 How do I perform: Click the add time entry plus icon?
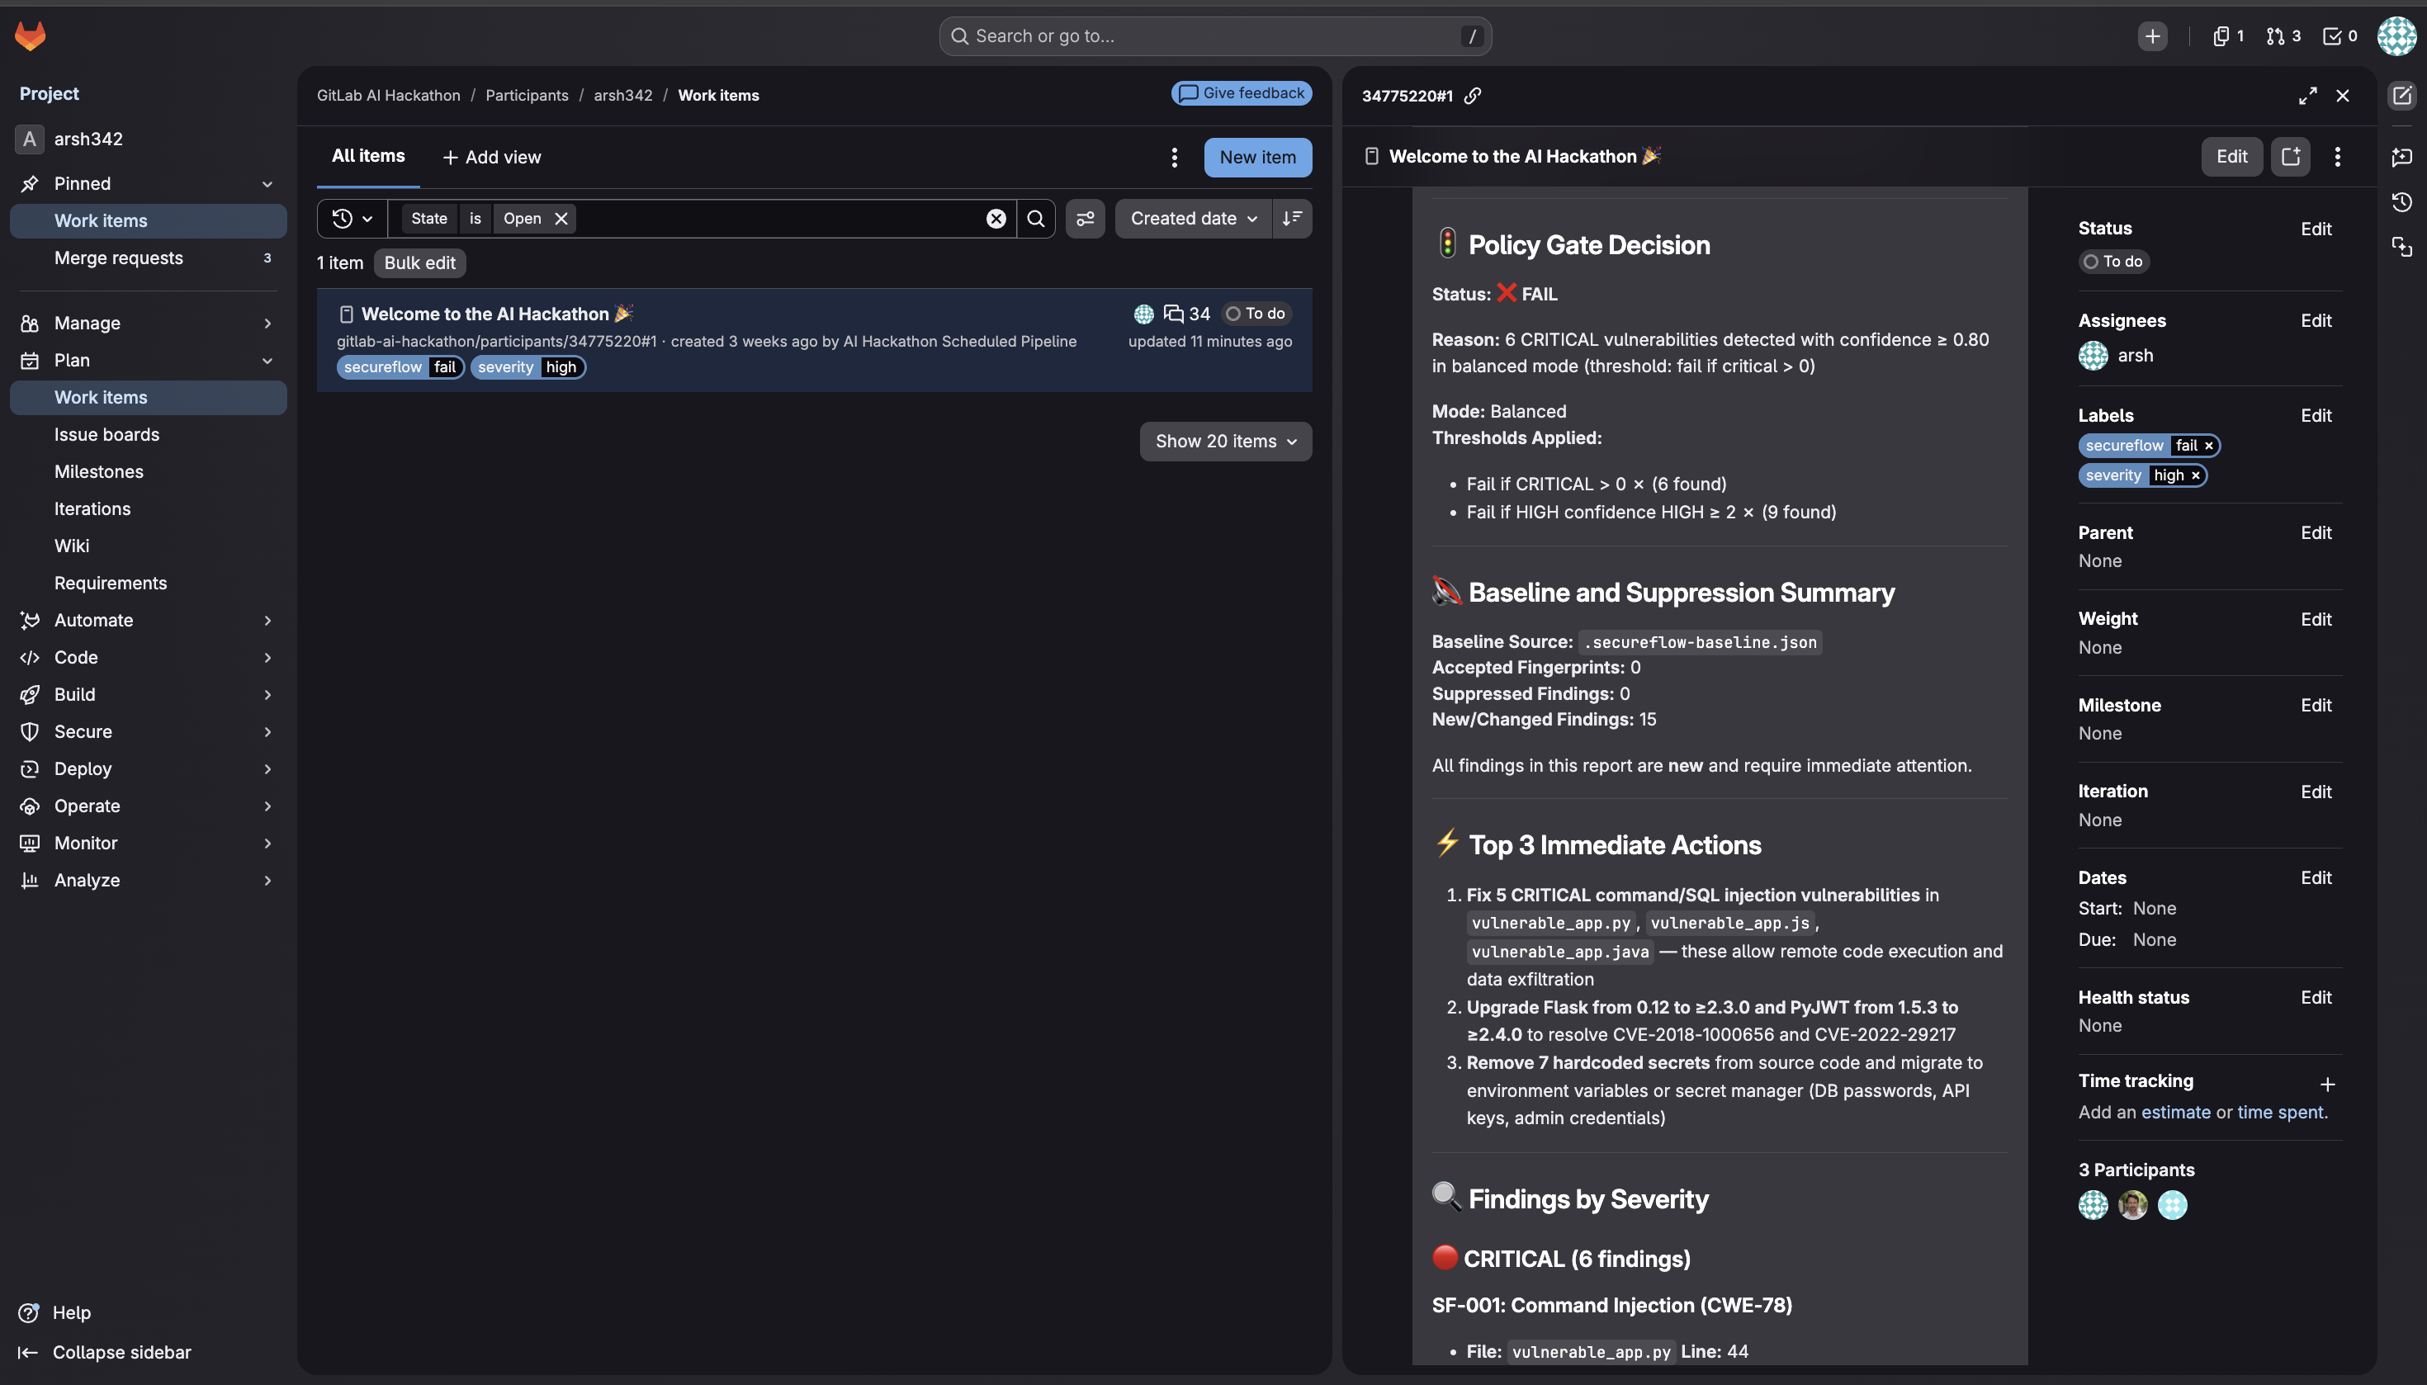tap(2327, 1085)
